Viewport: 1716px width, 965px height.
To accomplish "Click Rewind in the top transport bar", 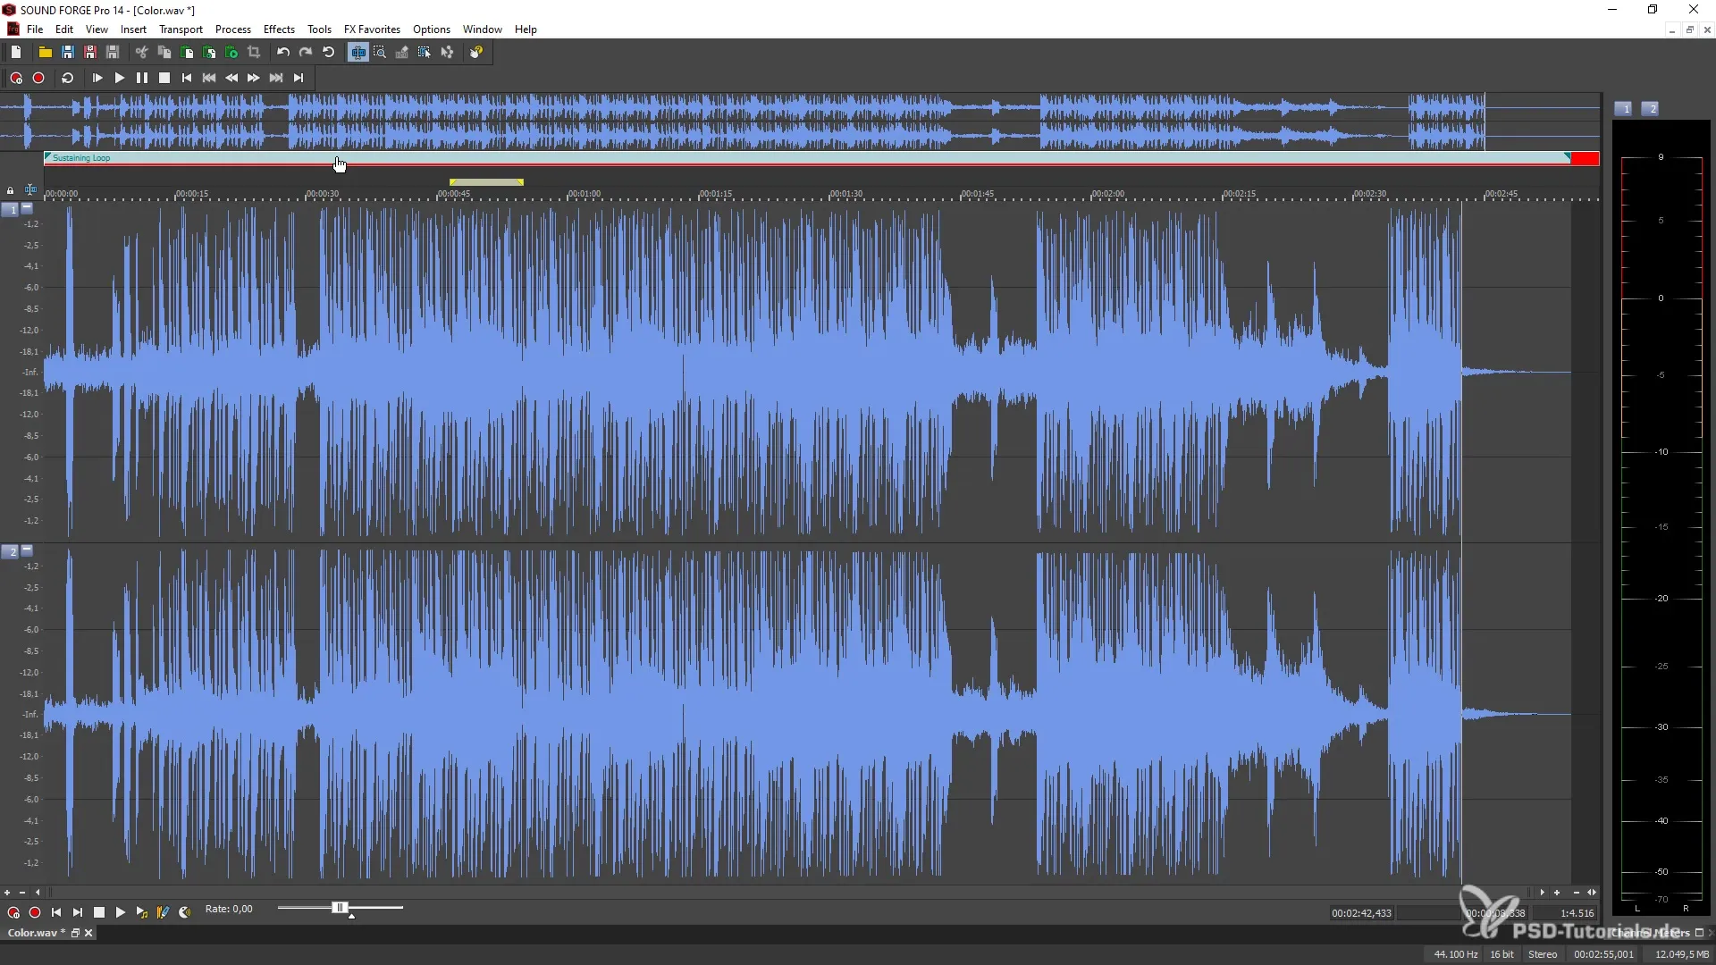I will [x=231, y=78].
